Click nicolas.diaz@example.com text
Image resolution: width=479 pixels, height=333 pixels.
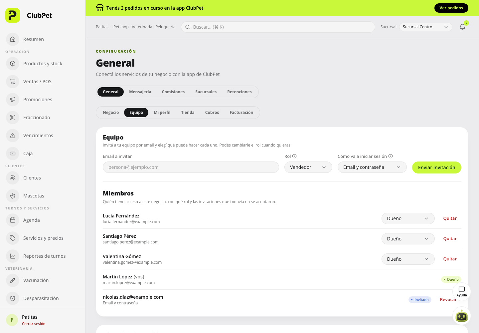point(133,297)
